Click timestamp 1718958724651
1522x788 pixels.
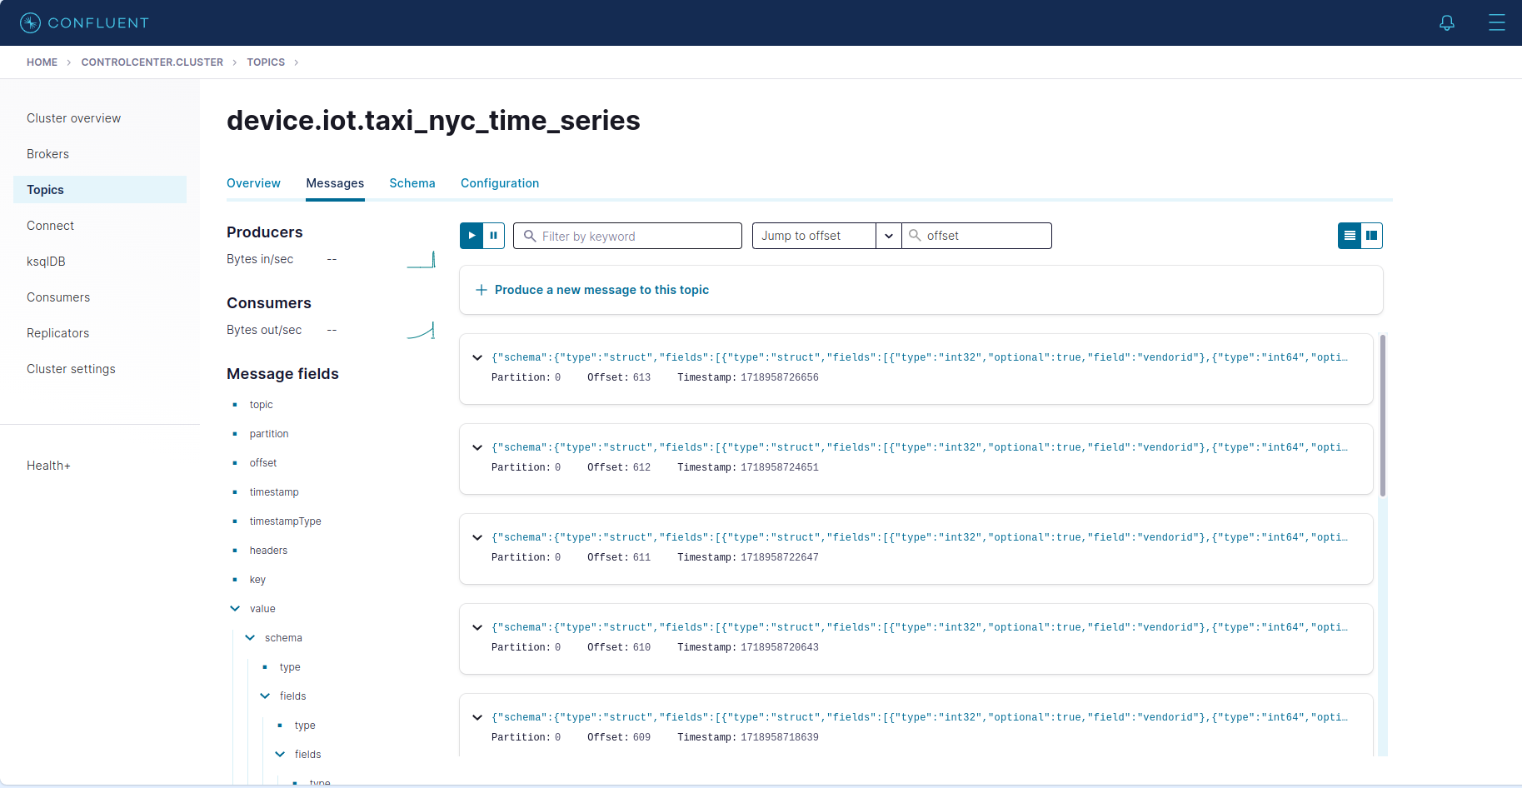point(780,467)
